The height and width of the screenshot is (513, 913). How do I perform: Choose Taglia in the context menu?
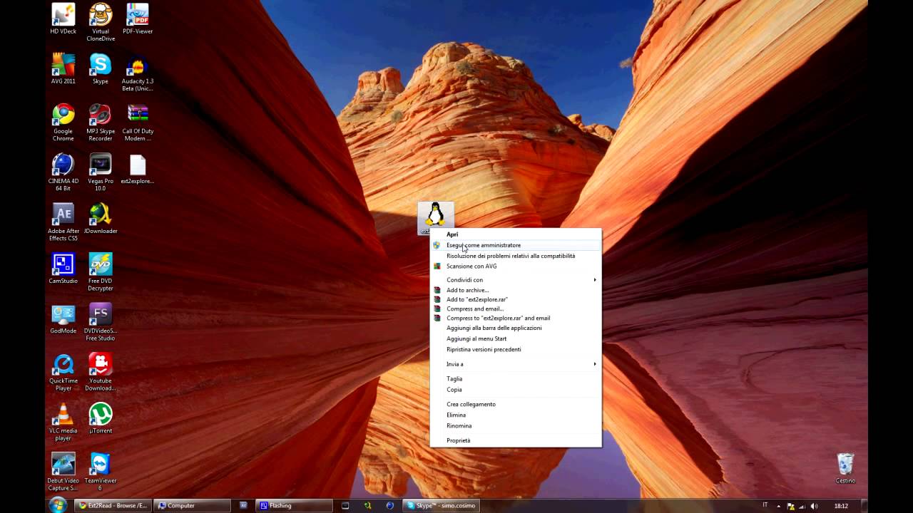[516, 379]
